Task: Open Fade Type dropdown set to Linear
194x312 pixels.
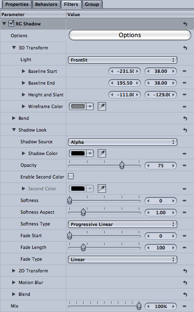Action: click(123, 260)
